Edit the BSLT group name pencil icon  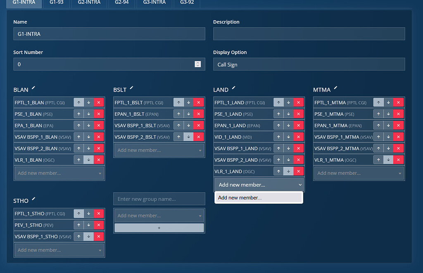point(131,88)
